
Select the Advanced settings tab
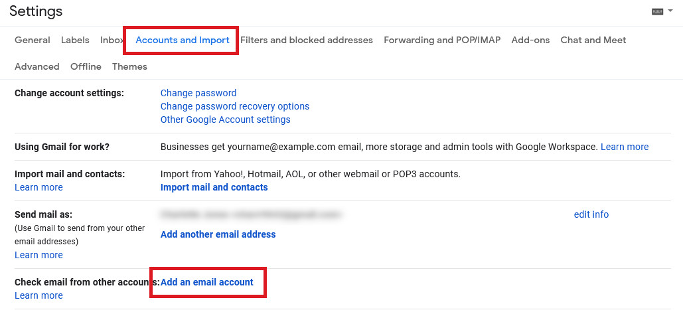pyautogui.click(x=37, y=66)
